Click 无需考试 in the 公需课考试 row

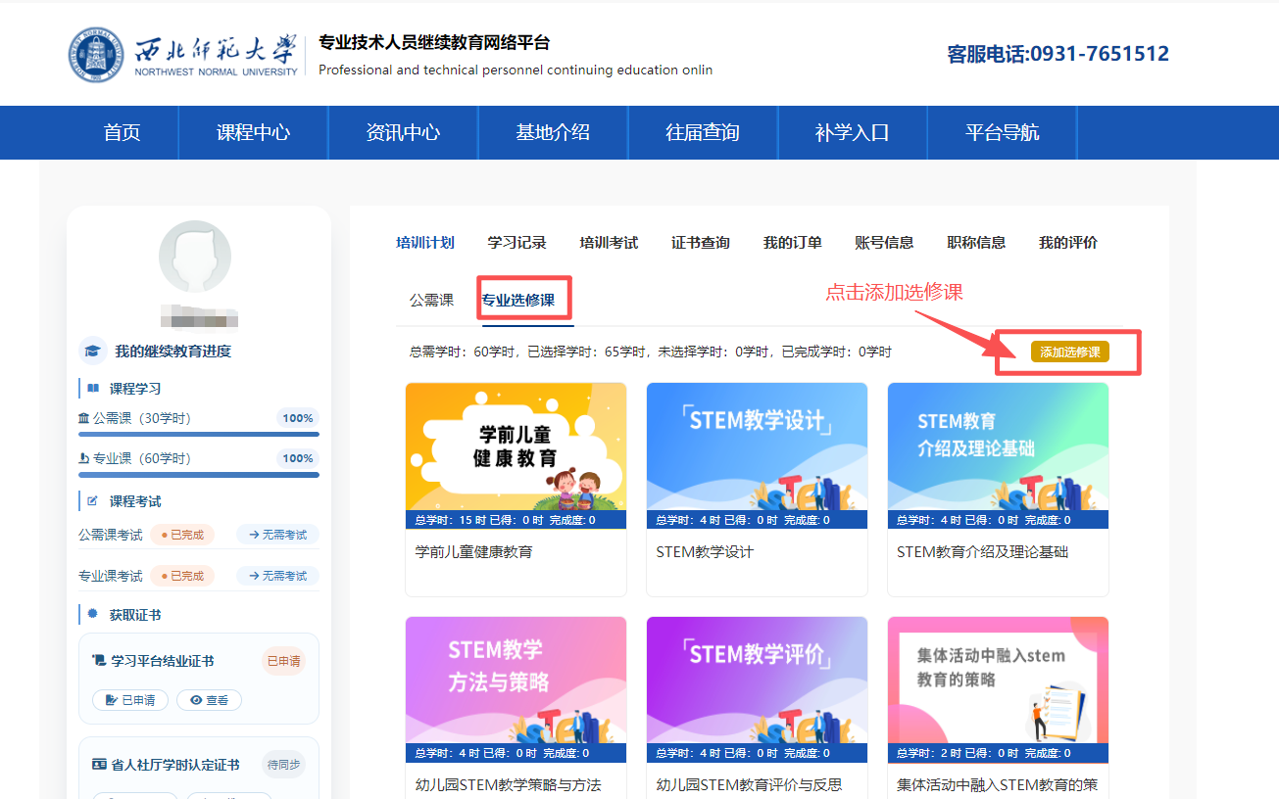[x=278, y=535]
